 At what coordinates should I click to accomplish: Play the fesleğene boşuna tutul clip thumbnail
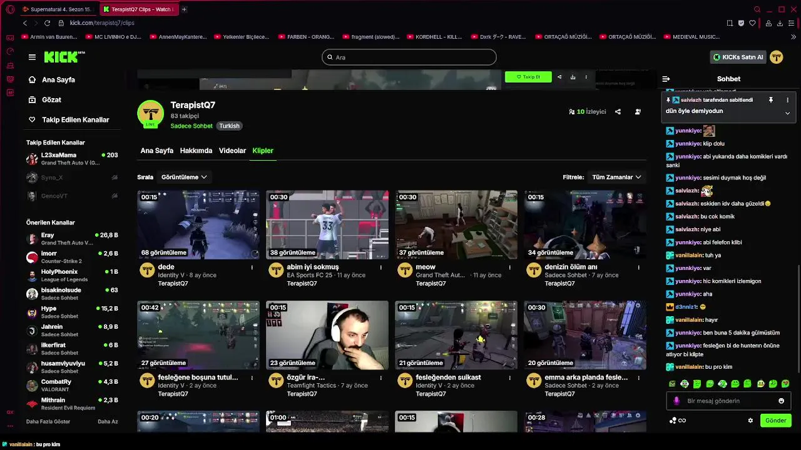[198, 335]
